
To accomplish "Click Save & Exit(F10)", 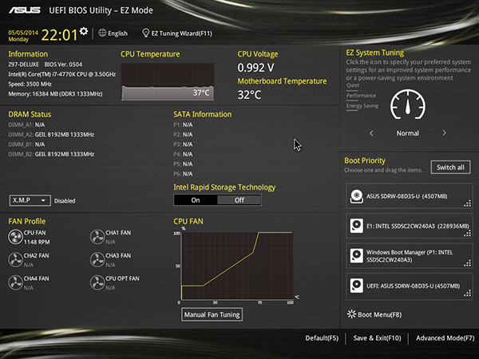I will 378,338.
